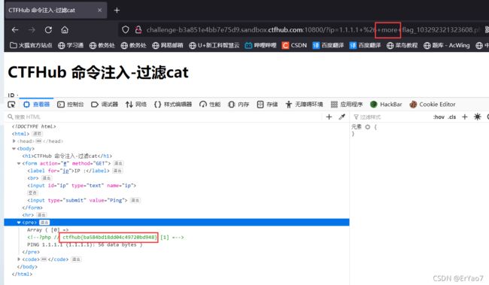The height and width of the screenshot is (285, 489).
Task: Open a new browser tab
Action: 117,11
